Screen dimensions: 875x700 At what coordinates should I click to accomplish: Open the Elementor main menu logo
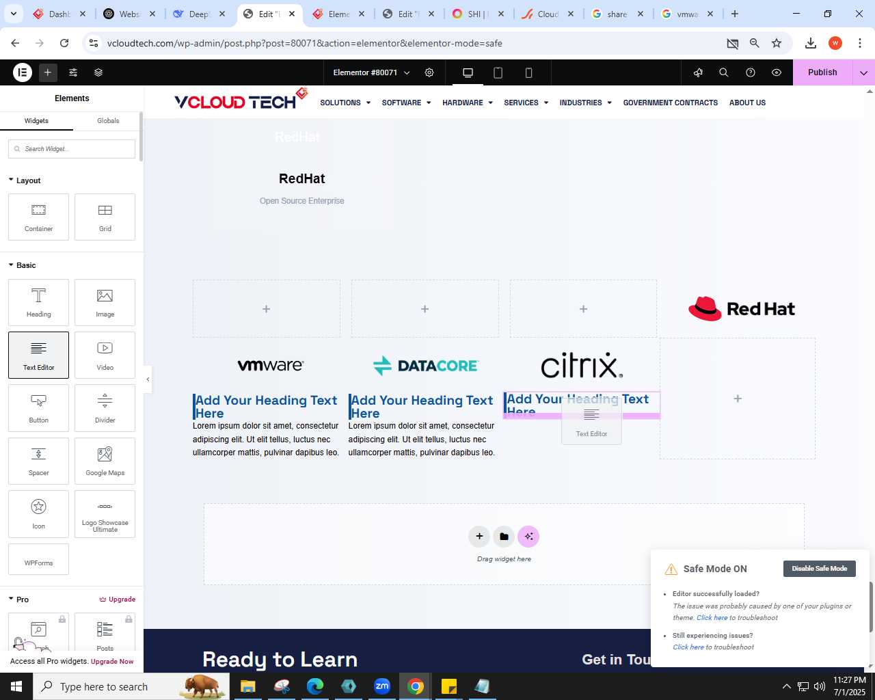click(x=23, y=72)
